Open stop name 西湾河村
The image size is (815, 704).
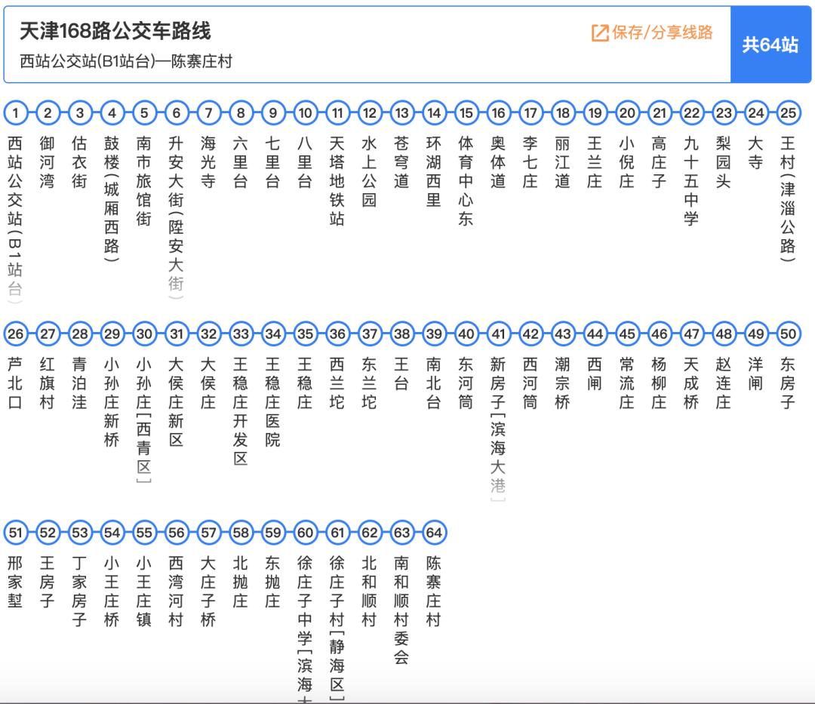tap(177, 592)
